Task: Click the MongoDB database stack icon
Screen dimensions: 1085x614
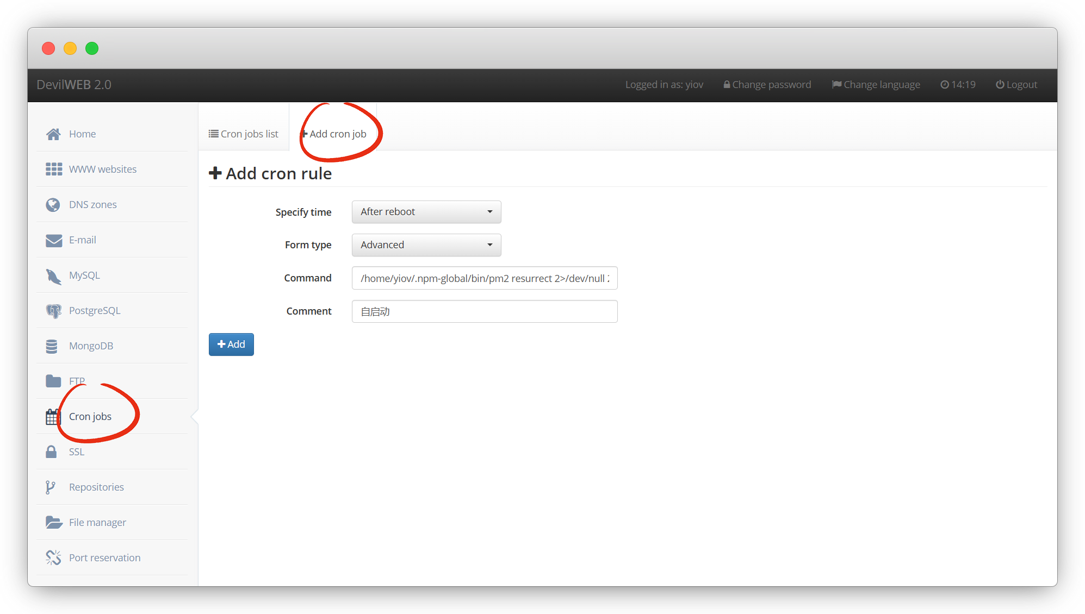Action: click(52, 346)
